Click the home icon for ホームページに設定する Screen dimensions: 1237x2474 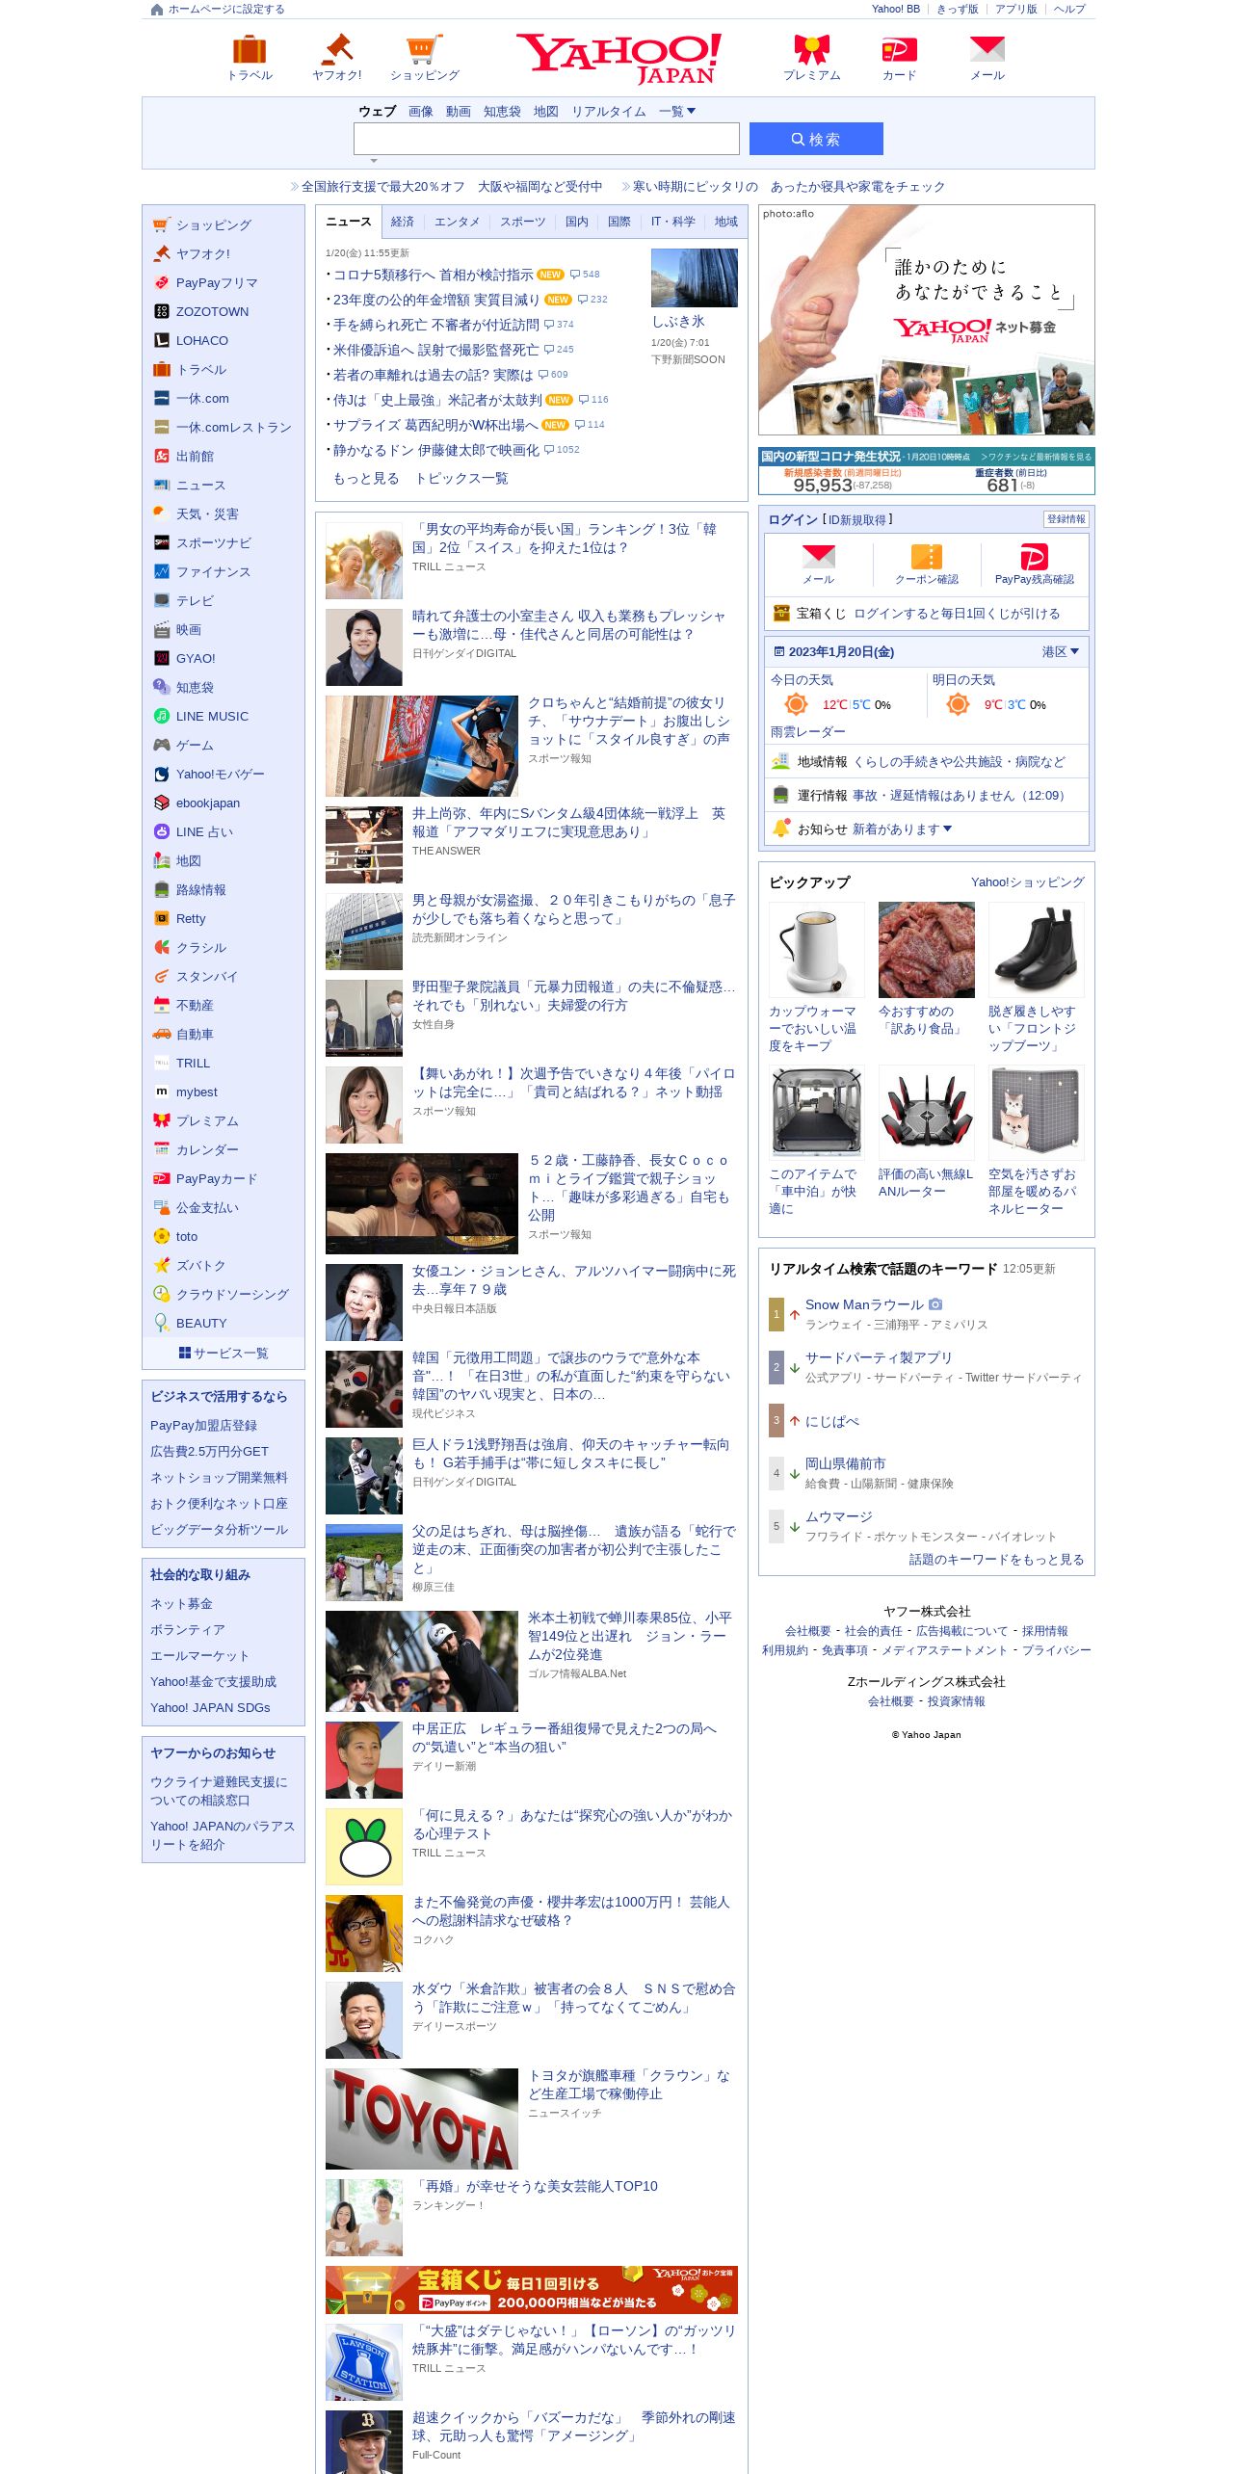click(157, 10)
